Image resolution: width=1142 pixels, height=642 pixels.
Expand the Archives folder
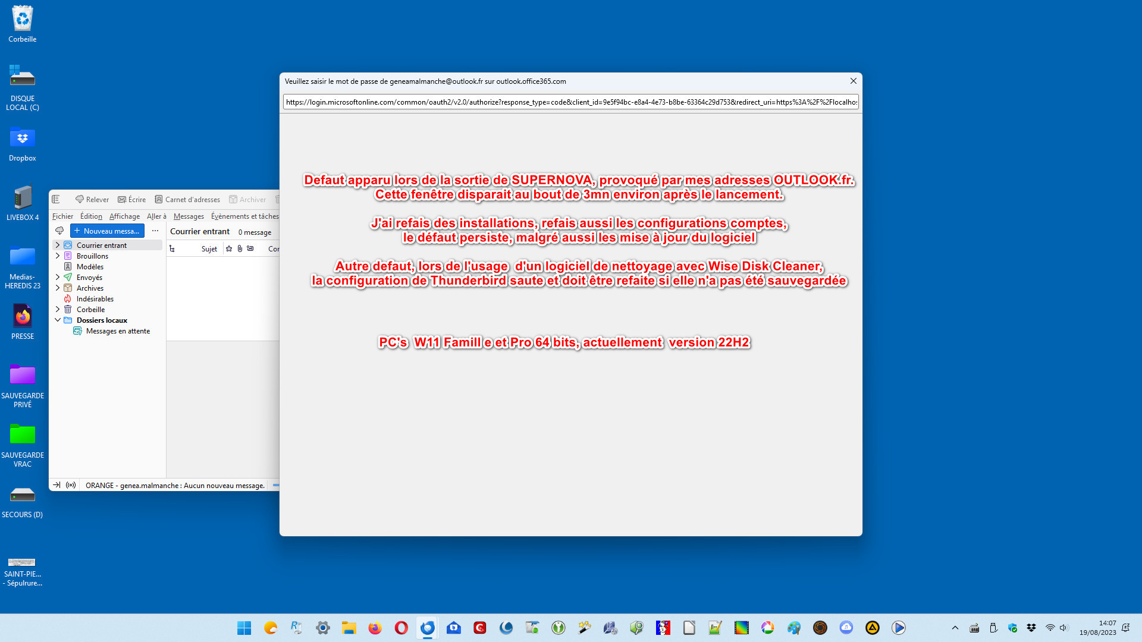pyautogui.click(x=58, y=288)
